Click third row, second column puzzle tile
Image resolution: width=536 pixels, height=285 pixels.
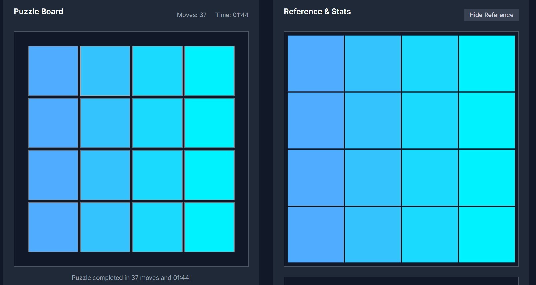(105, 175)
